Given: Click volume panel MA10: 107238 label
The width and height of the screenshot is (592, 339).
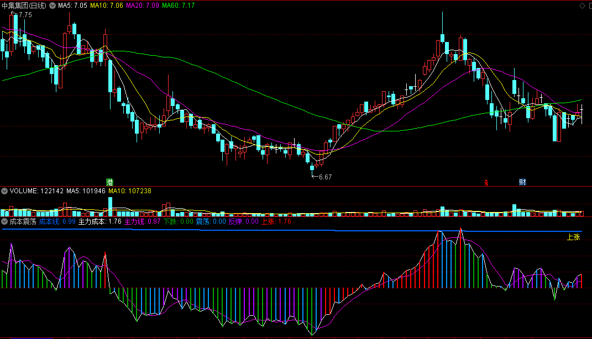Looking at the screenshot, I should [130, 191].
